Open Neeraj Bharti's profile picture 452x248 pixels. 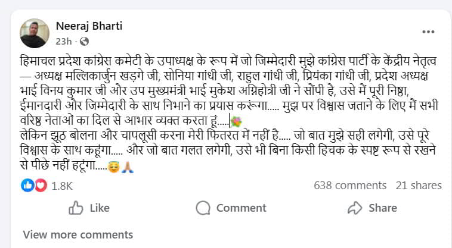pyautogui.click(x=35, y=33)
